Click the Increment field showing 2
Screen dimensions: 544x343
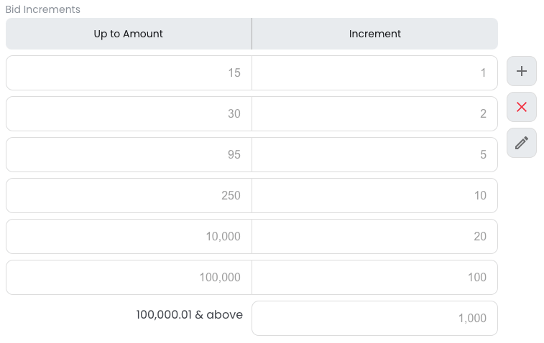coord(374,114)
